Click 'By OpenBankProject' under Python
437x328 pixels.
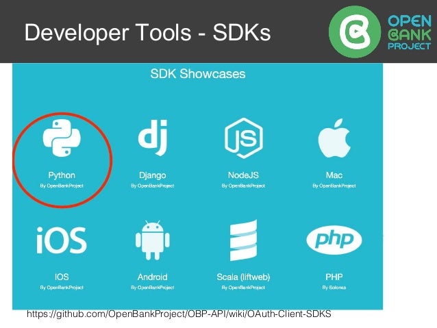click(x=62, y=186)
